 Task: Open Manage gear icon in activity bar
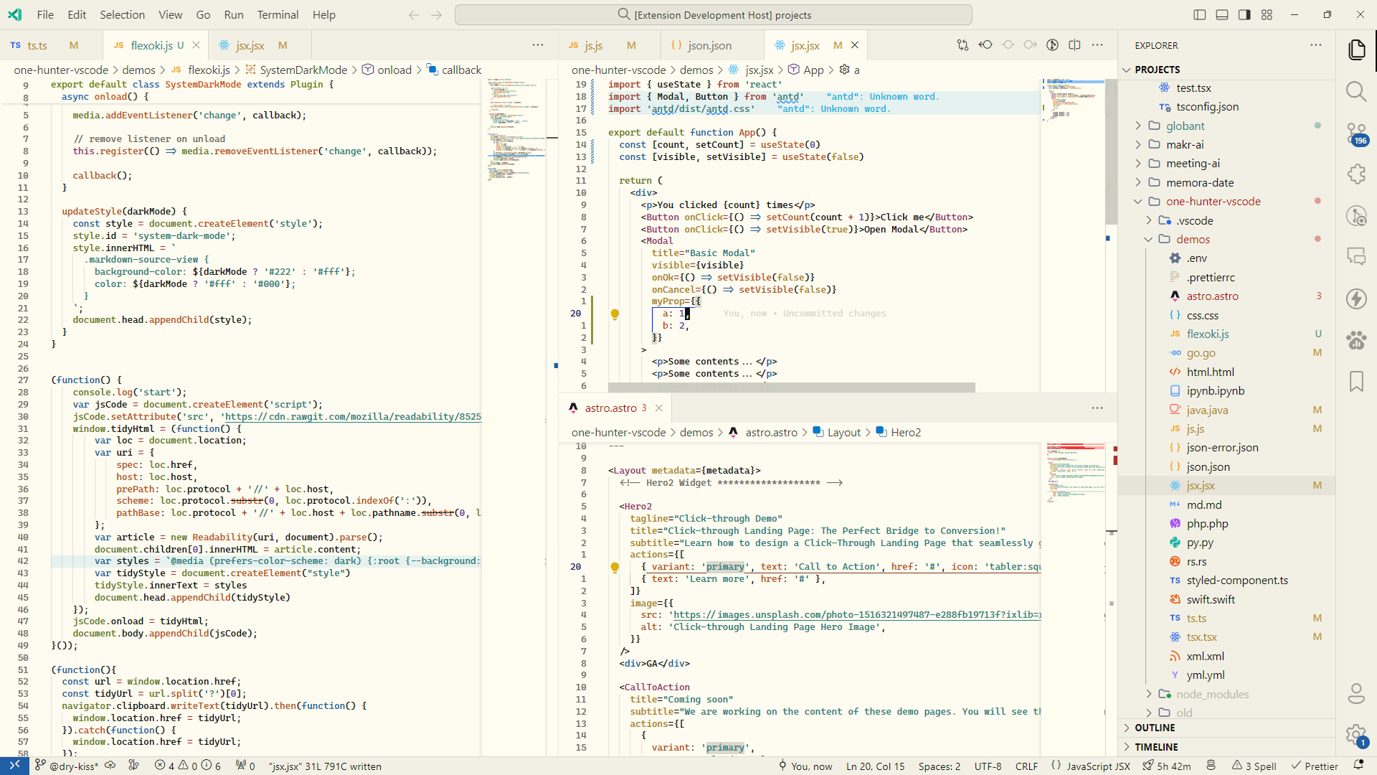[1355, 733]
